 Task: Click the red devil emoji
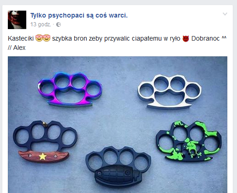tap(186, 38)
